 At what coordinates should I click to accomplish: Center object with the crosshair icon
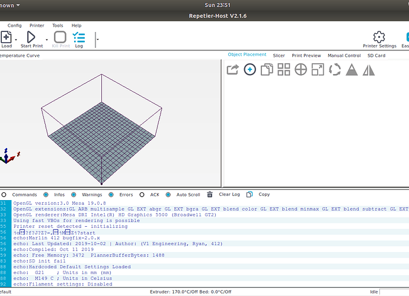(x=301, y=70)
